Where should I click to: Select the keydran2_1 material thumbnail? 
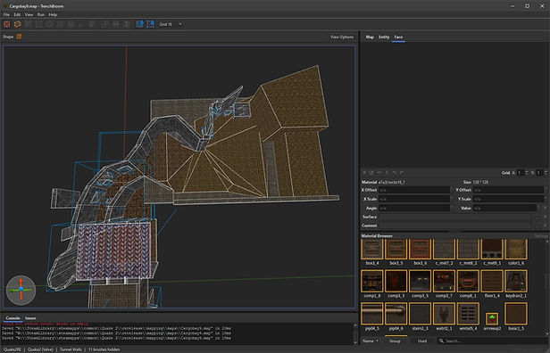click(x=516, y=281)
